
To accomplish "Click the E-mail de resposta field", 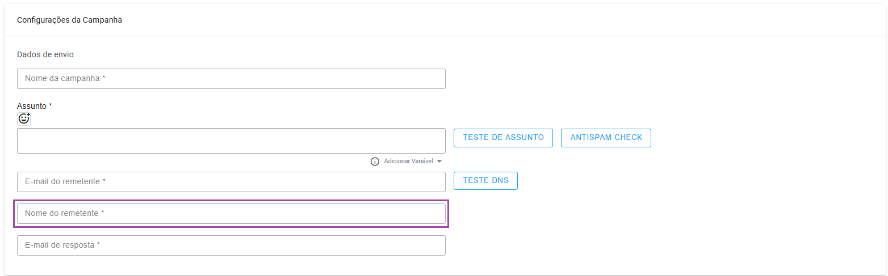I will [231, 245].
